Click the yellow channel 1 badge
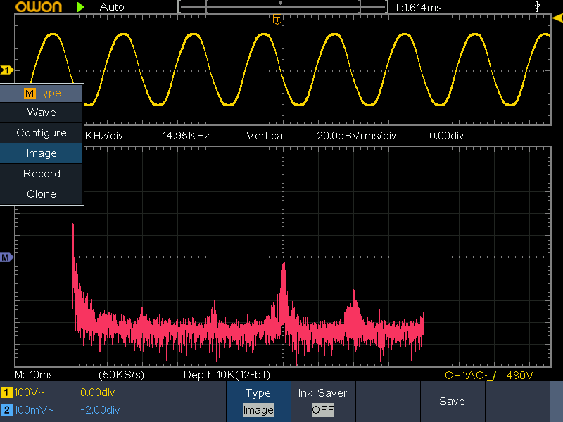Screen dimensions: 563x422 [x=6, y=391]
